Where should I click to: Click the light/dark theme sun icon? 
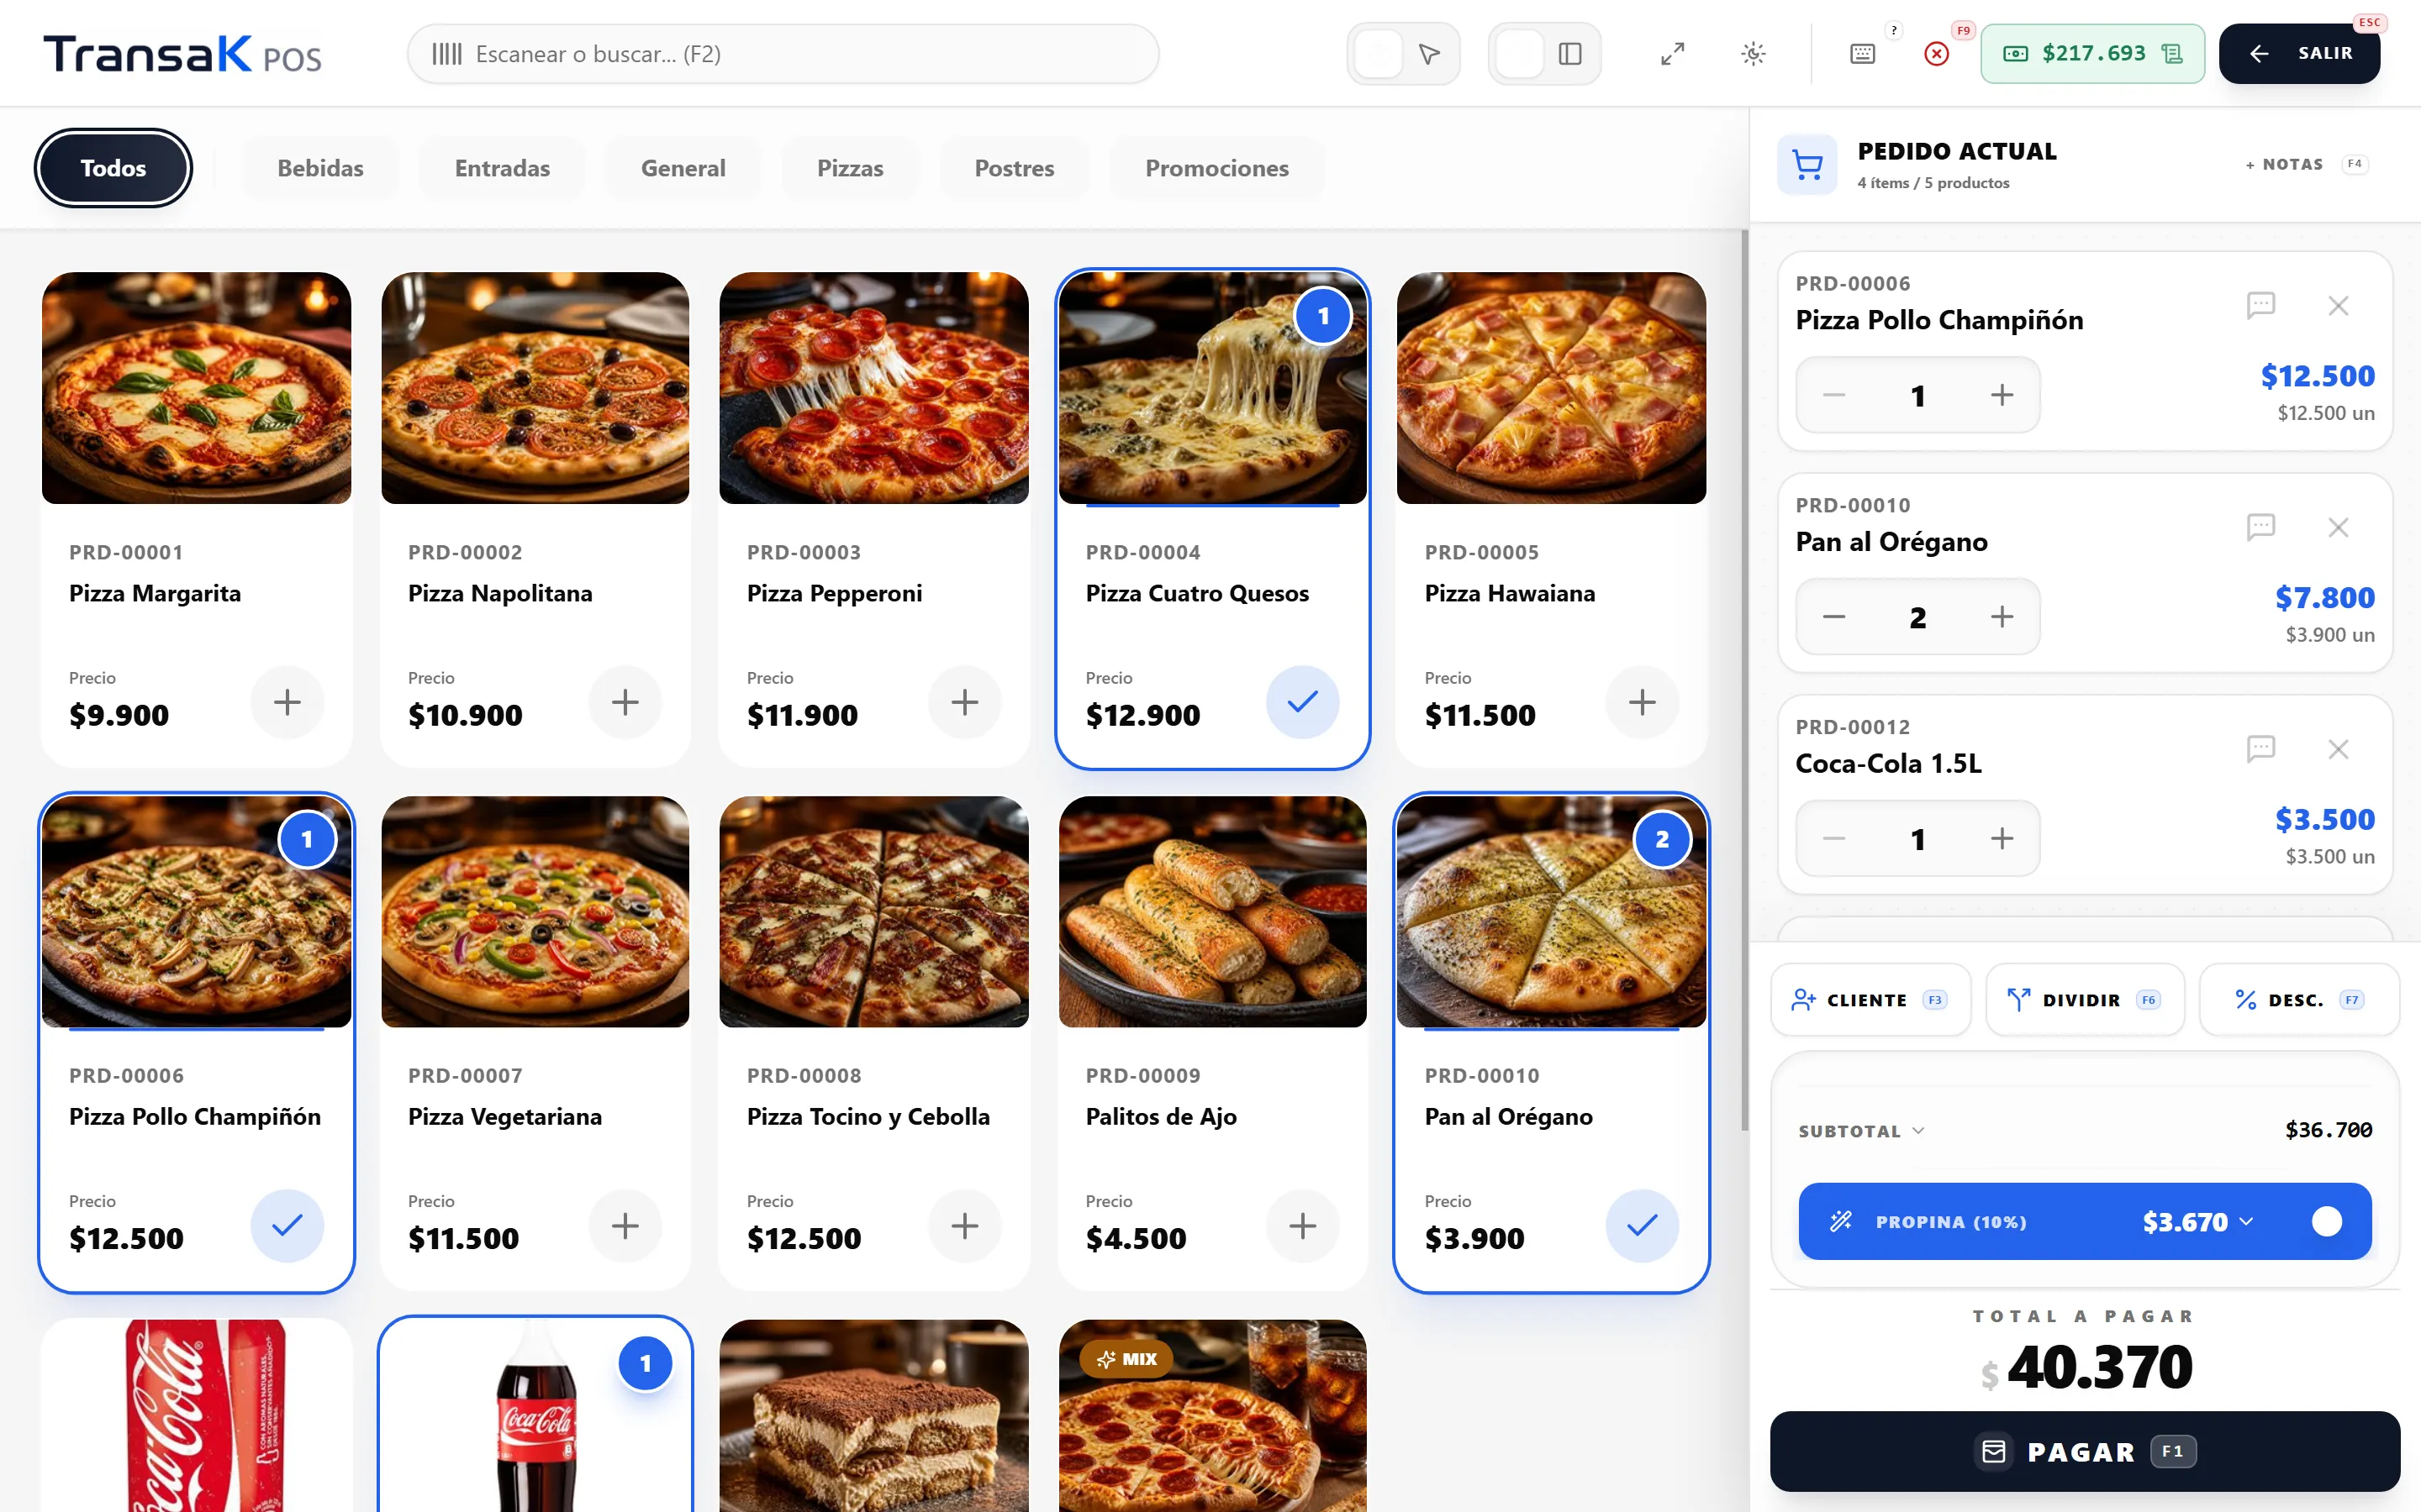coord(1753,54)
